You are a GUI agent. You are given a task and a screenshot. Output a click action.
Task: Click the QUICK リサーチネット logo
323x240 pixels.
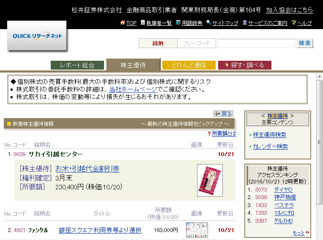[x=37, y=36]
